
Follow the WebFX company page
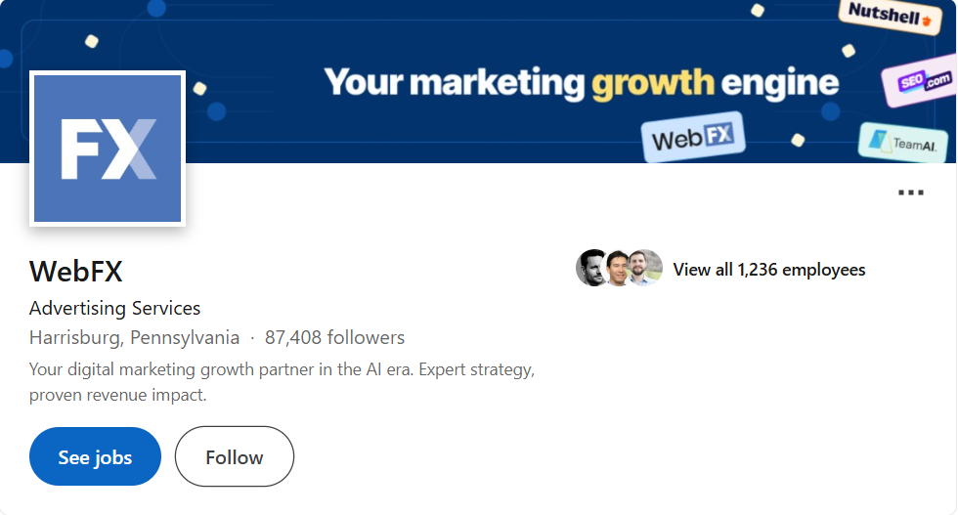tap(235, 456)
